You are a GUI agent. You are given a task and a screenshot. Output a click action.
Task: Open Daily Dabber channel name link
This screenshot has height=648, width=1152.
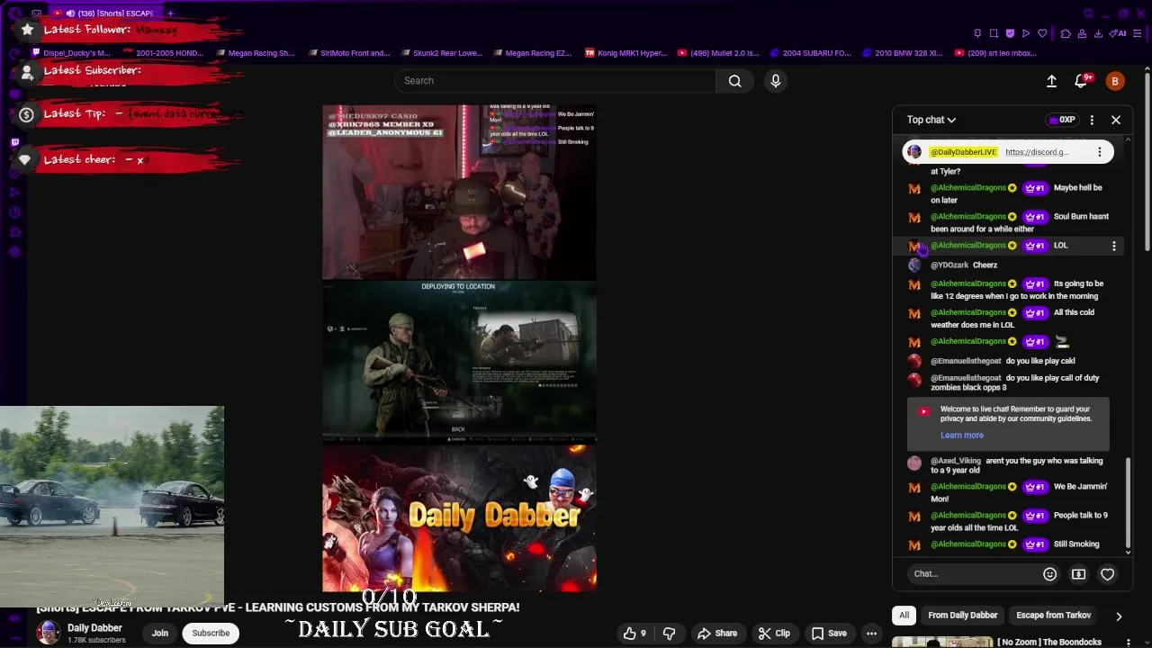[x=94, y=628]
